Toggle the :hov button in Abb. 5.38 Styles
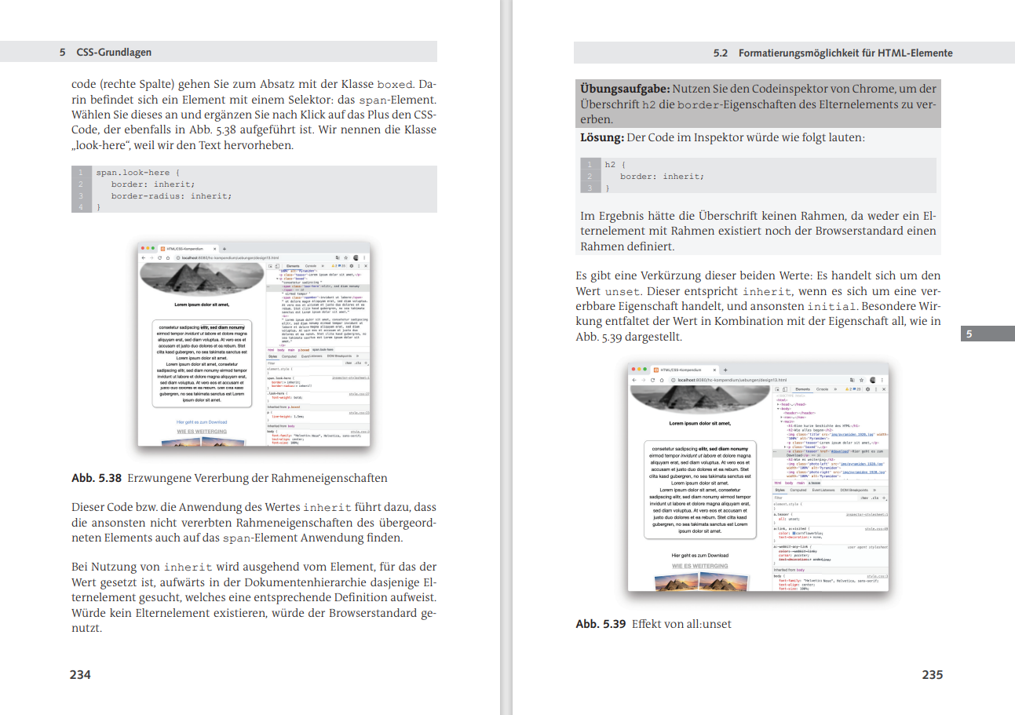 [349, 363]
